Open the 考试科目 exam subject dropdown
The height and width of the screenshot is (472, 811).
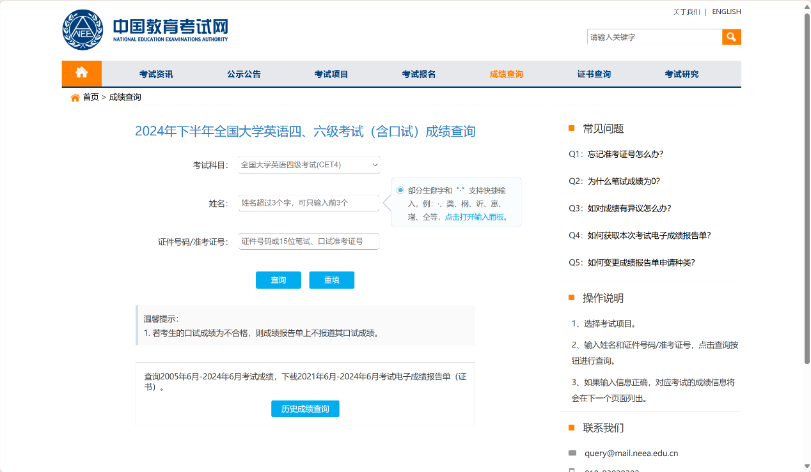tap(309, 165)
